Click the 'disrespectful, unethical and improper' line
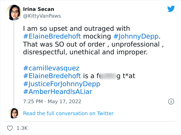Screen dimensions: 181x135 coord(85,52)
